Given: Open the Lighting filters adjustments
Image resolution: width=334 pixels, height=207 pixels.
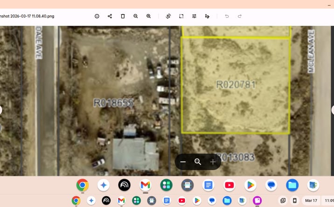Looking at the screenshot, I should click(194, 16).
